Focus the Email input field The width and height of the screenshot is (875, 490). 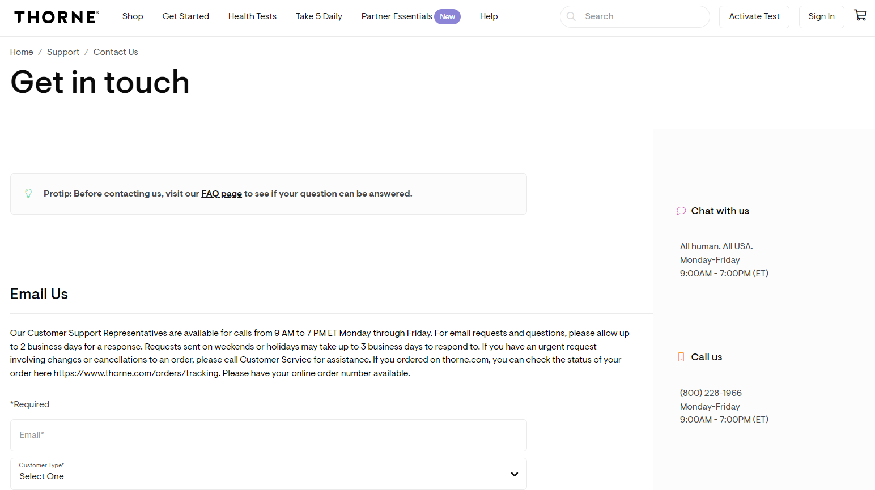coord(269,435)
